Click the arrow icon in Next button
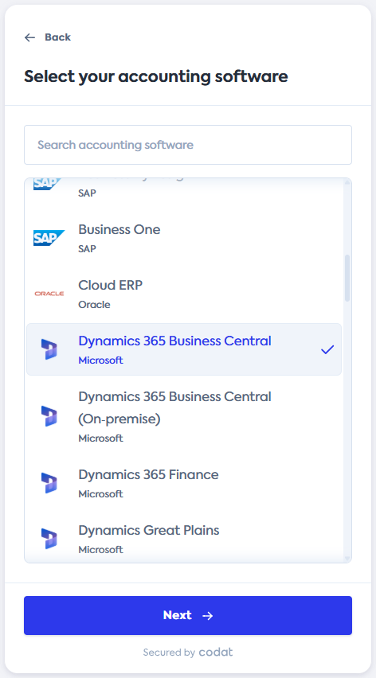376x678 pixels. (208, 616)
